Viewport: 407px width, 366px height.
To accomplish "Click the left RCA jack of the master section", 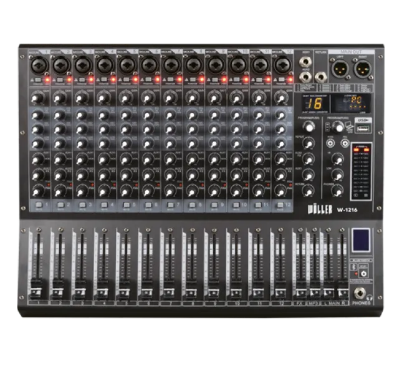I will click(330, 143).
